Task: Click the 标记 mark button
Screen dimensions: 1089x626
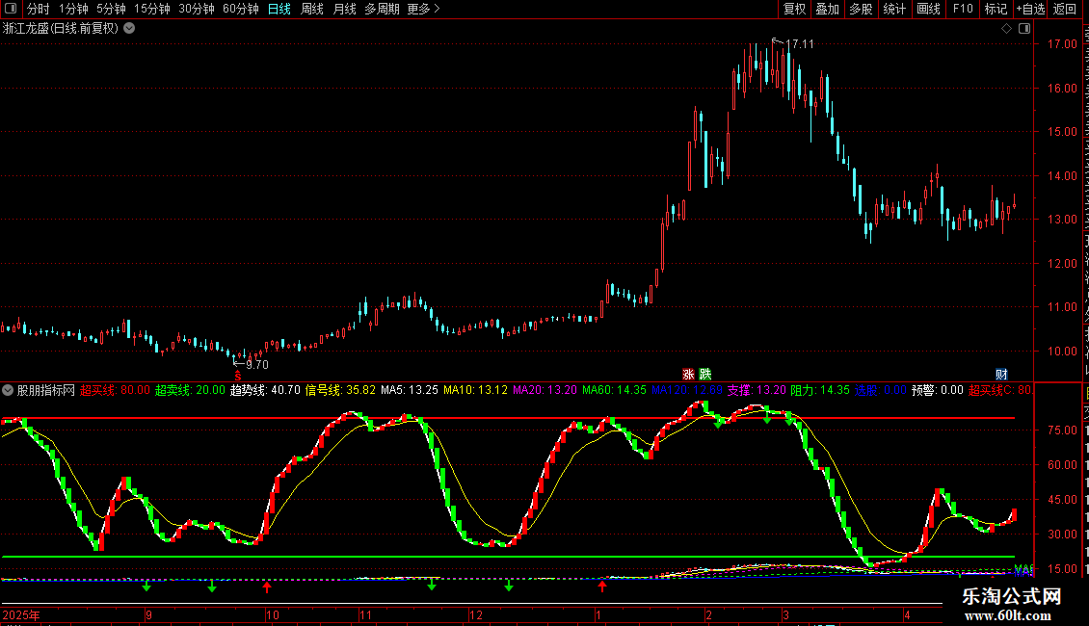Action: tap(996, 9)
